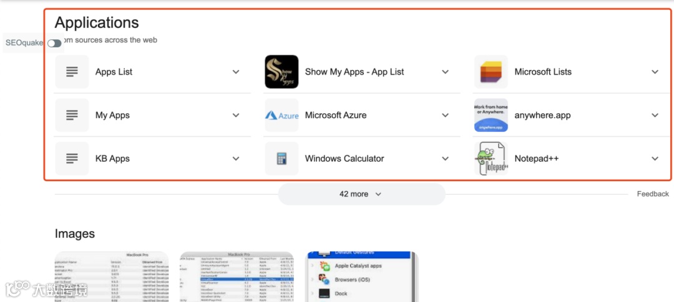Click the Images section heading
The height and width of the screenshot is (302, 674).
[x=75, y=234]
